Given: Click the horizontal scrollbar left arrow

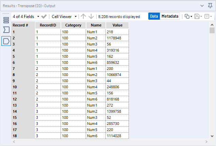Looking at the screenshot, I should (x=14, y=142).
